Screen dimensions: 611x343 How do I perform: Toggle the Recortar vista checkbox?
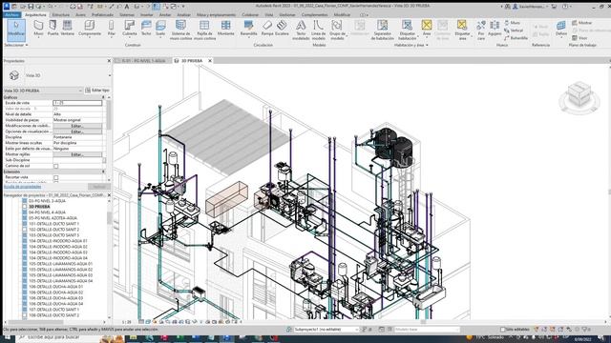(x=55, y=177)
